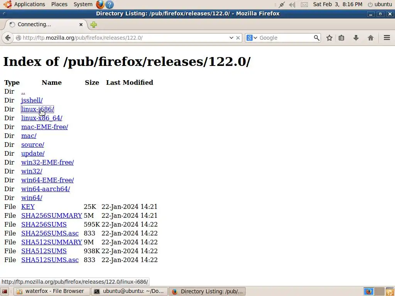Open the win32/ directory link
The height and width of the screenshot is (296, 395).
(x=32, y=171)
